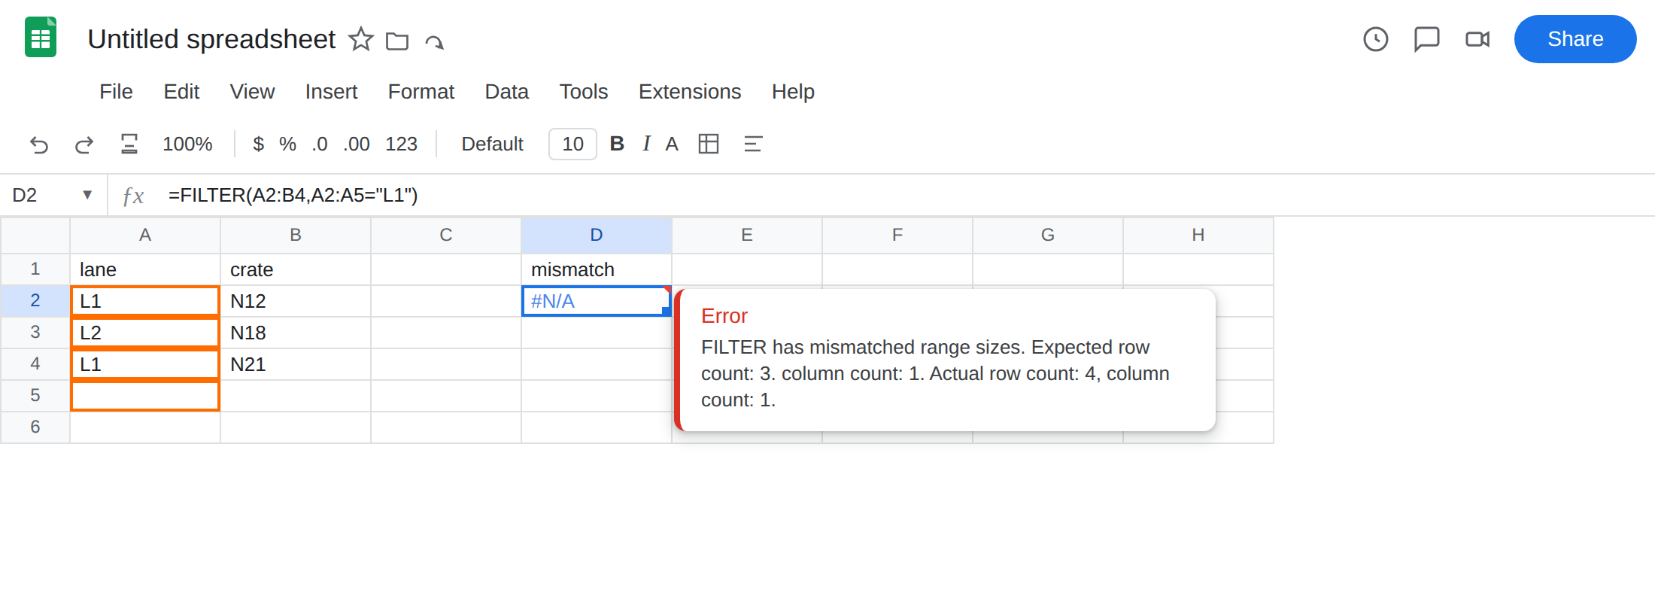Open the move-to-folder icon

click(x=397, y=41)
